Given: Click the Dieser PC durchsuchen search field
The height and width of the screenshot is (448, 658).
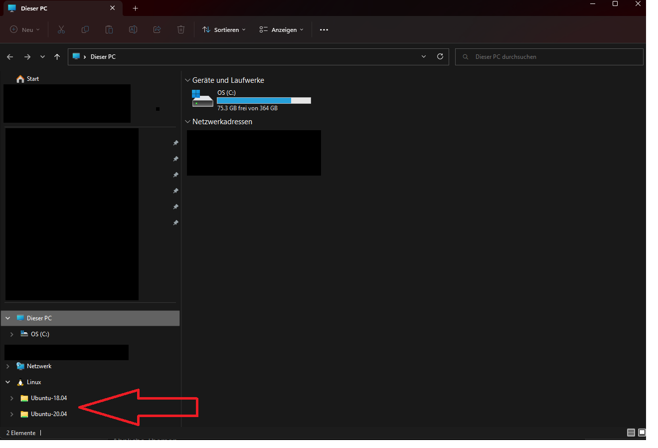Looking at the screenshot, I should coord(549,57).
